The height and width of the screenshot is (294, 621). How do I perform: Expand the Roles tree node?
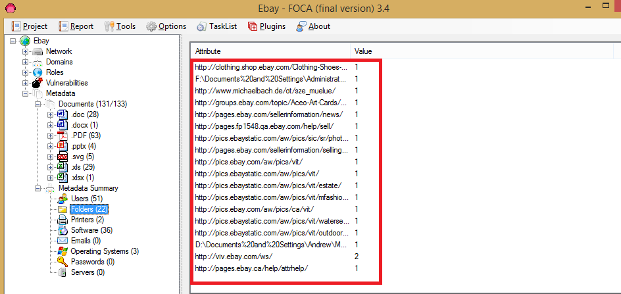point(26,72)
